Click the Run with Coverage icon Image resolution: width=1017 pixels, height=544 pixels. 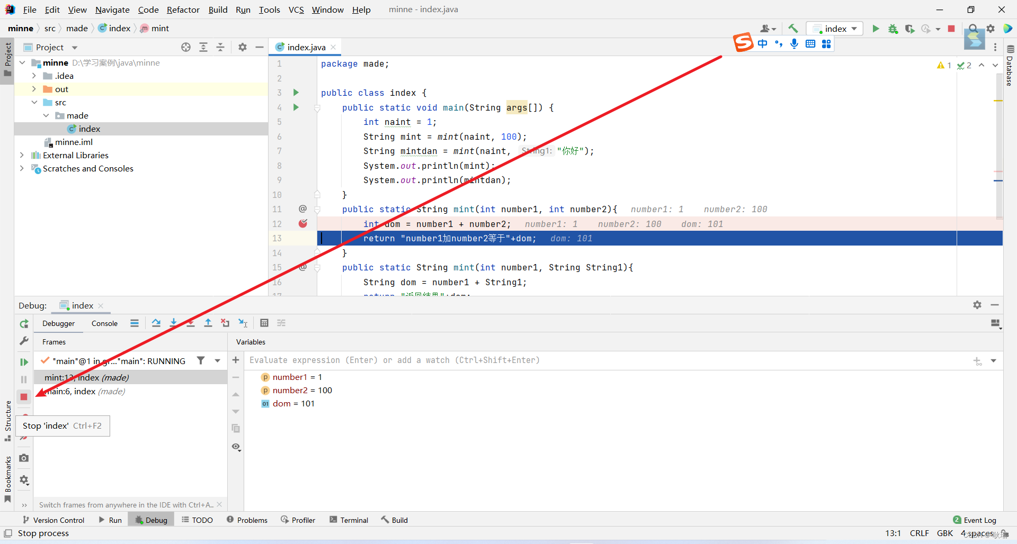tap(909, 29)
